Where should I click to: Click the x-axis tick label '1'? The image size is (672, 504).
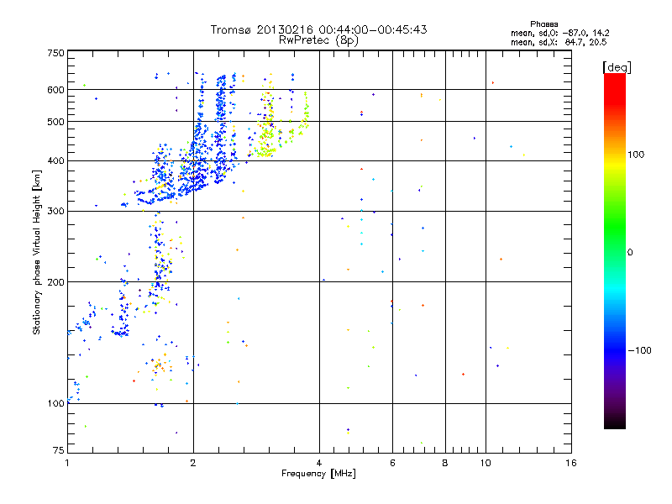(x=67, y=463)
